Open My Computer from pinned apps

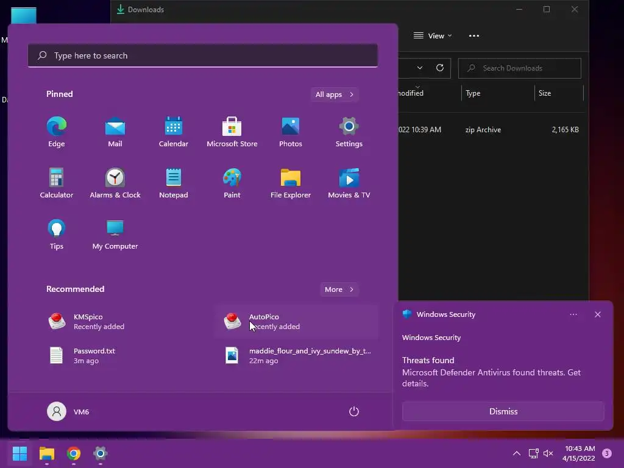pyautogui.click(x=115, y=235)
